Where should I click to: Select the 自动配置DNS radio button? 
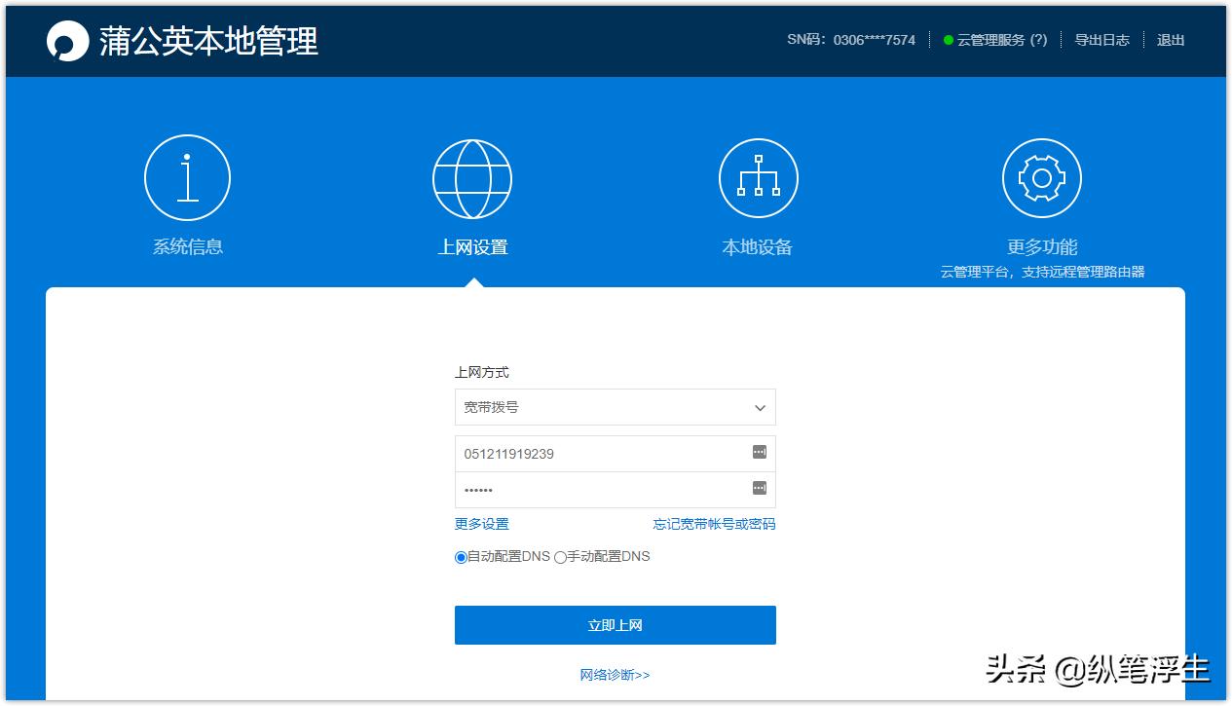click(x=460, y=556)
